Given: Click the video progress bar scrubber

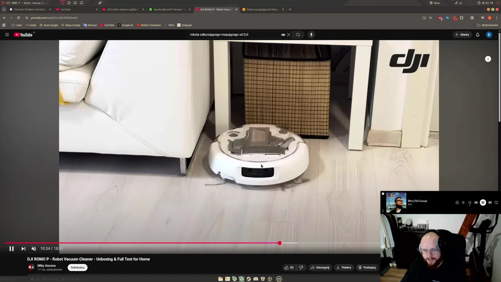Looking at the screenshot, I should [x=279, y=243].
